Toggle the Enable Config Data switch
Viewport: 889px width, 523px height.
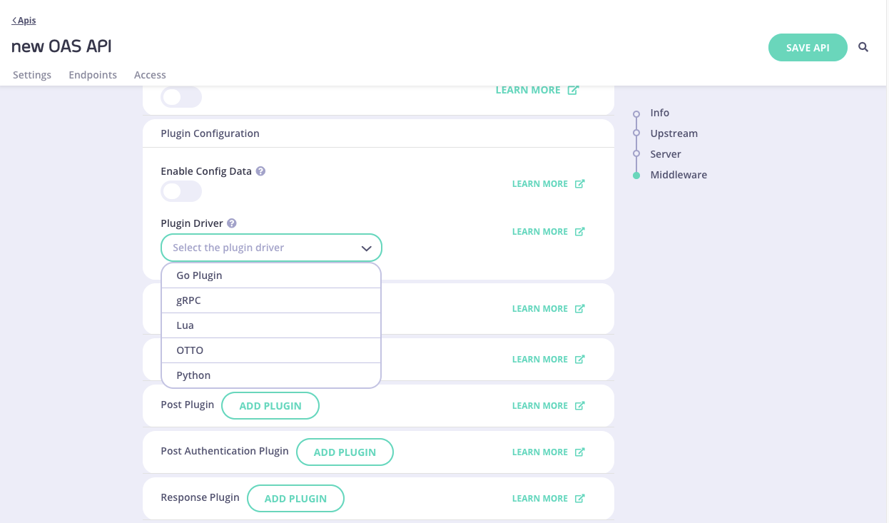[x=181, y=191]
